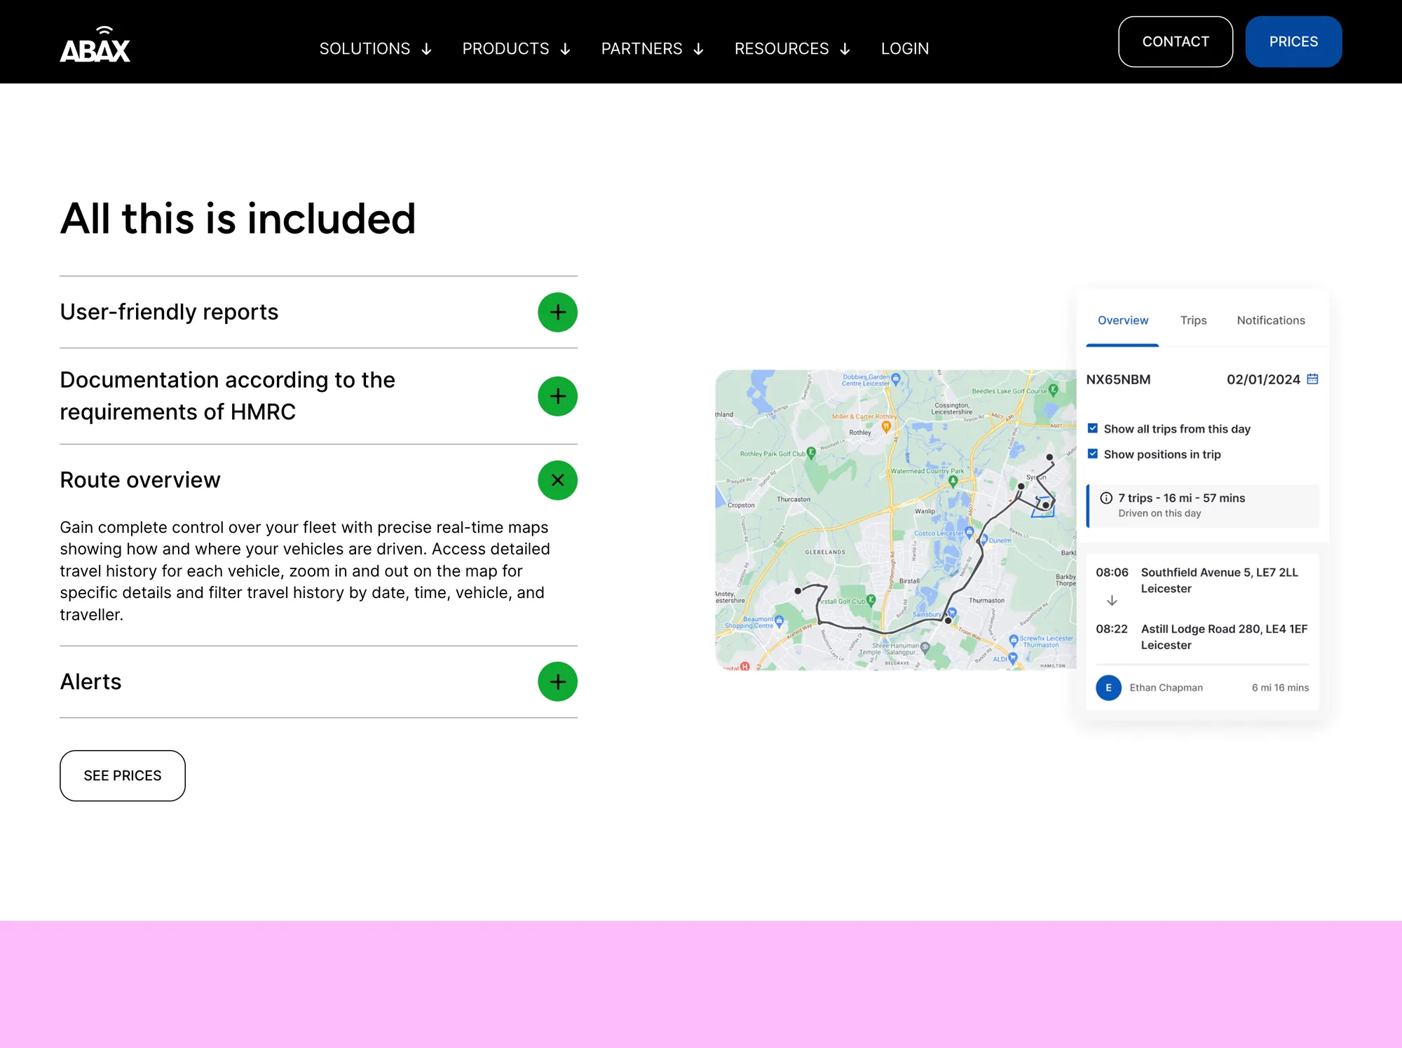The height and width of the screenshot is (1048, 1402).
Task: Open the Products dropdown menu
Action: click(x=516, y=48)
